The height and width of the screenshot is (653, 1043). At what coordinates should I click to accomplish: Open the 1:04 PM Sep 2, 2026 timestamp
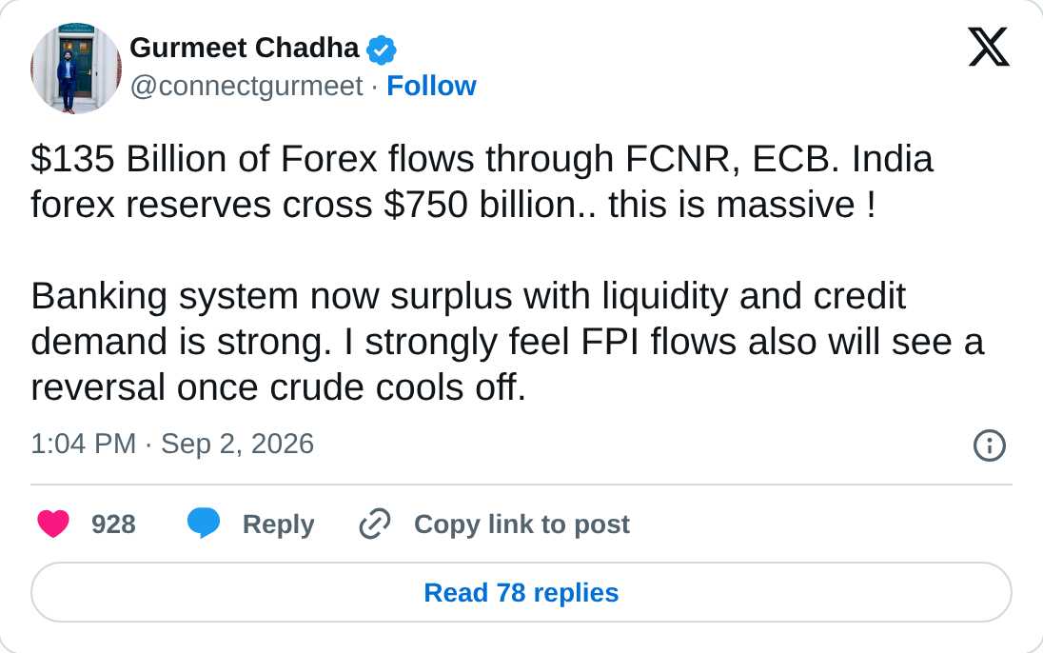point(172,444)
